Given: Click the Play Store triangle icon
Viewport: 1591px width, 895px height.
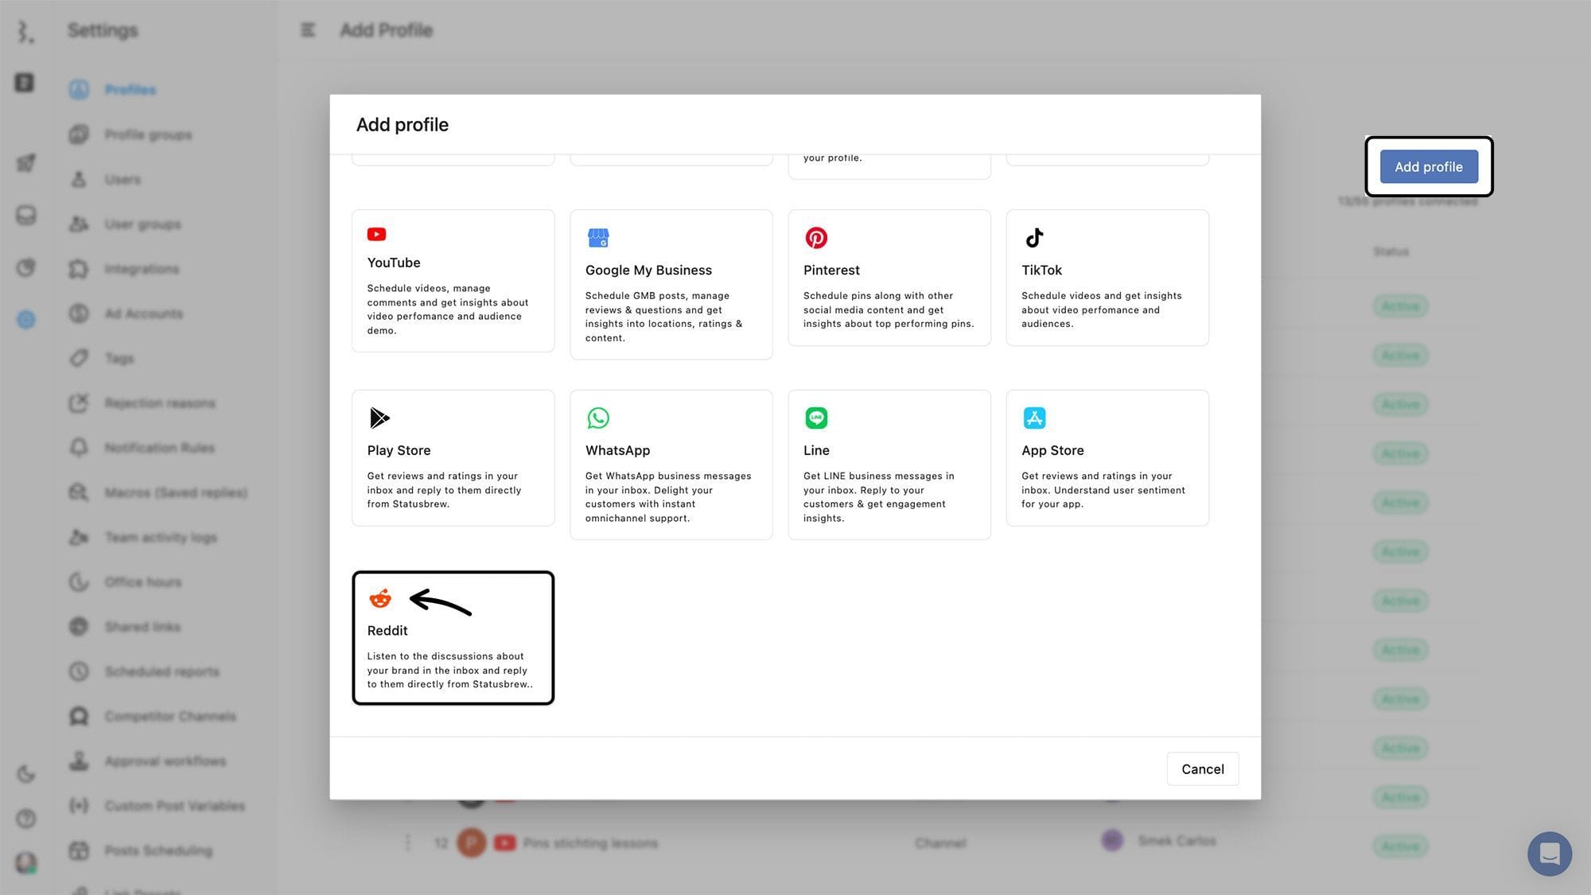Looking at the screenshot, I should [x=379, y=418].
